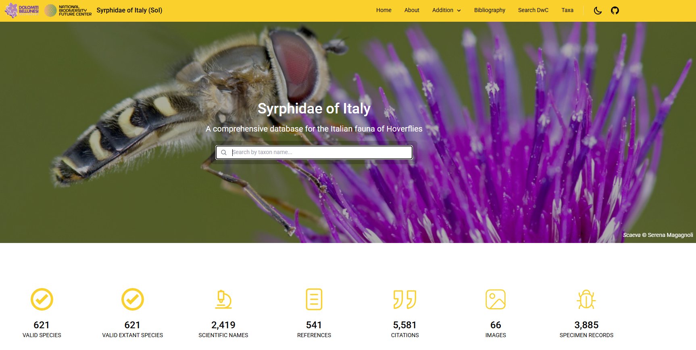Click the 5,581 Citations count
Screen dimensions: 696x350
pos(405,325)
